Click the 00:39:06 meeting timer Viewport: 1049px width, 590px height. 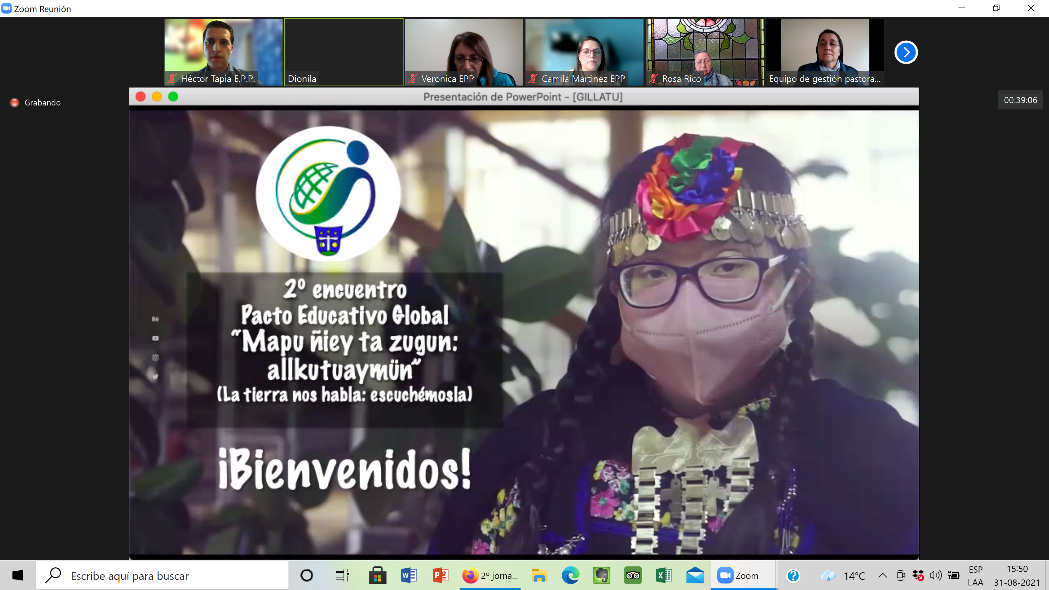click(x=1020, y=100)
